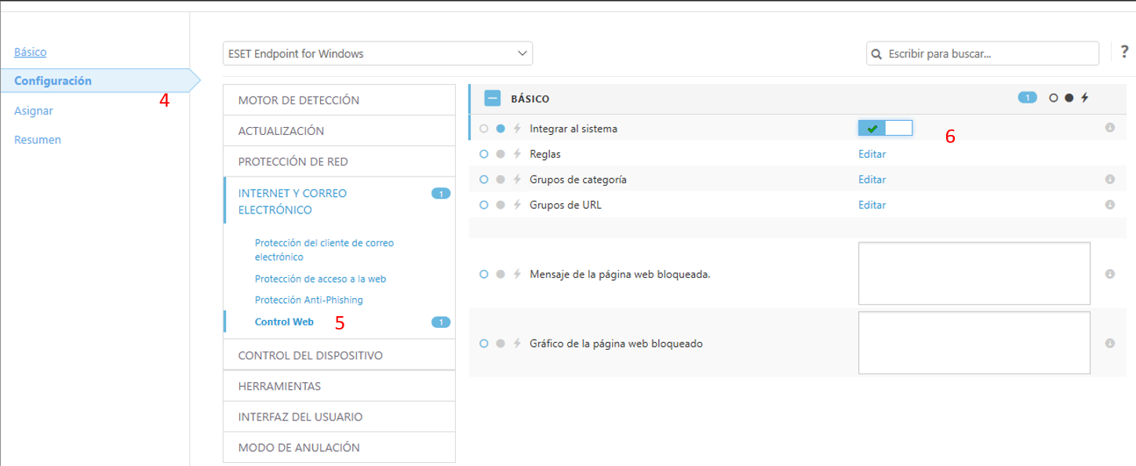The image size is (1136, 466).
Task: Click the lightning force icon in Básico header
Action: (1085, 98)
